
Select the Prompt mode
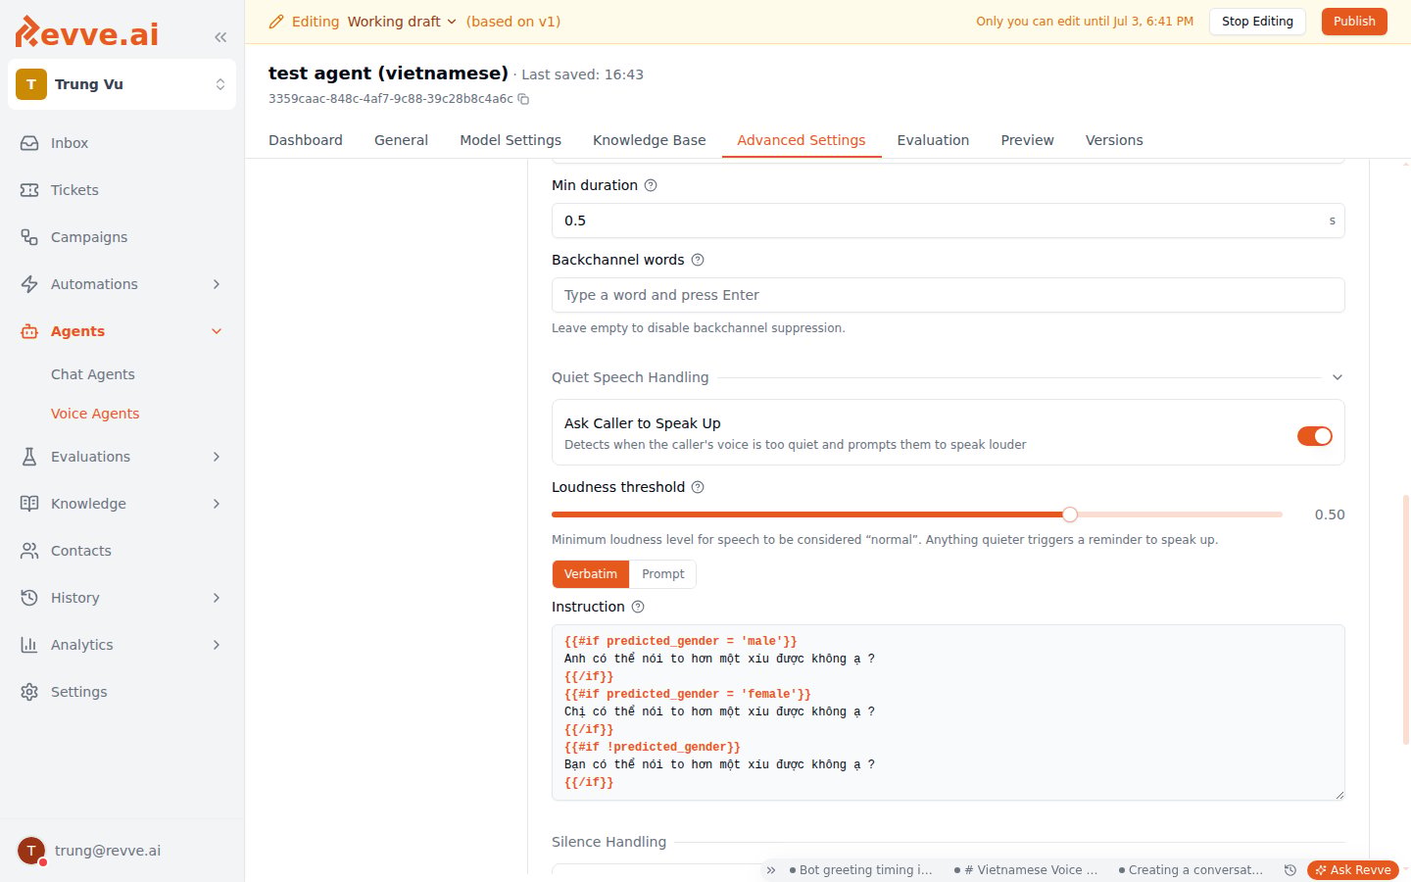(663, 574)
